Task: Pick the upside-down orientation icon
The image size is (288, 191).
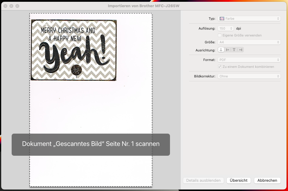Action: pos(234,50)
